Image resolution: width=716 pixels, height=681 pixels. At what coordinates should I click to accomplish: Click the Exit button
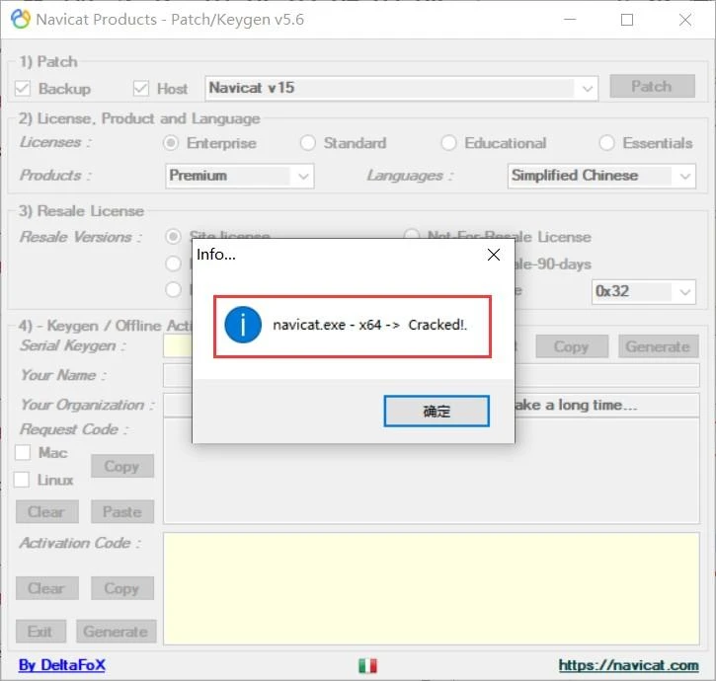coord(40,632)
